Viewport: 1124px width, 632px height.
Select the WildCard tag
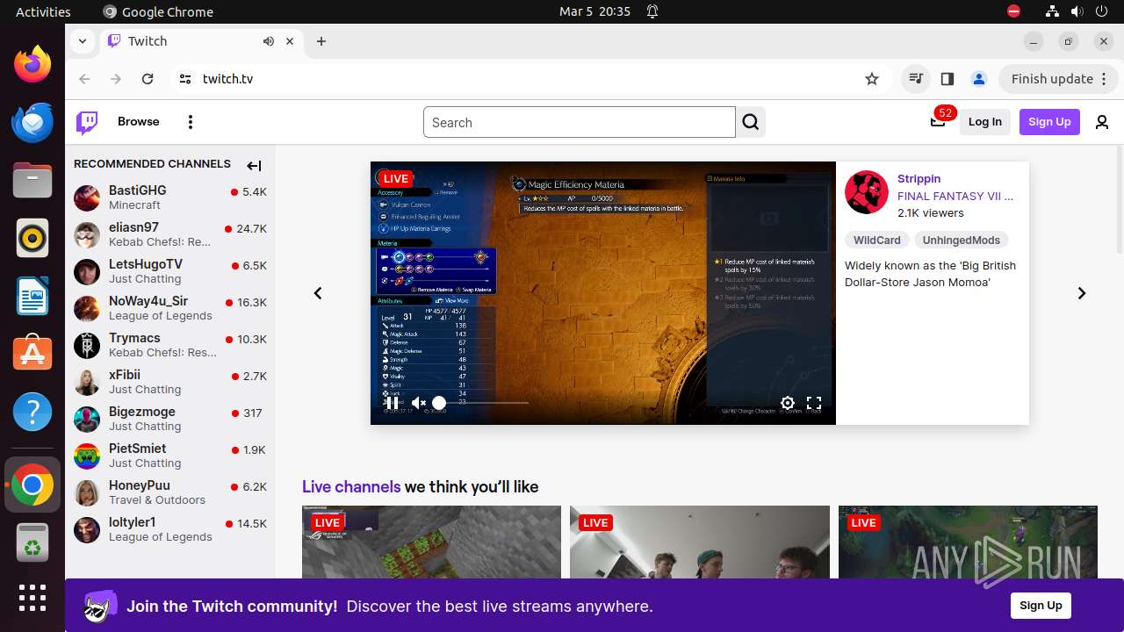877,240
